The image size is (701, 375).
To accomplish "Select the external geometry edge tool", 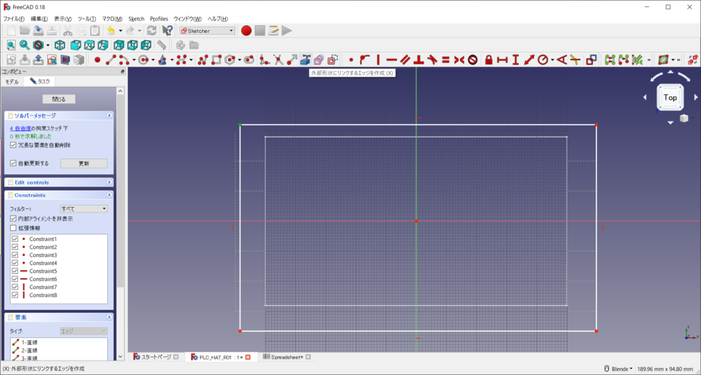I will [305, 60].
